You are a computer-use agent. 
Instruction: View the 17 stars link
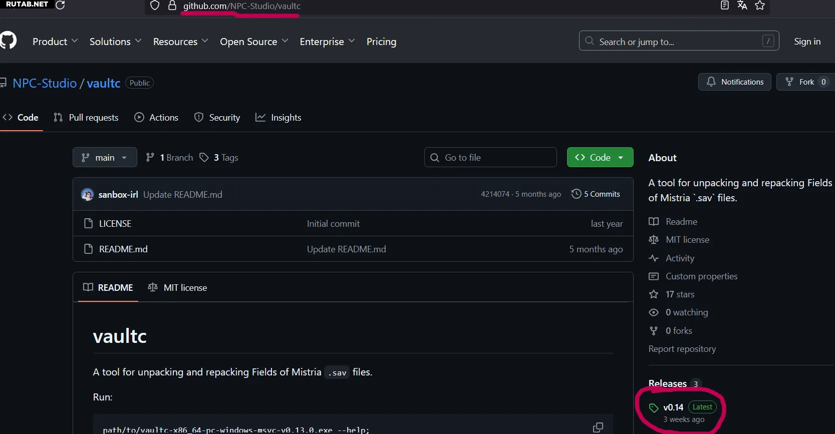[680, 294]
